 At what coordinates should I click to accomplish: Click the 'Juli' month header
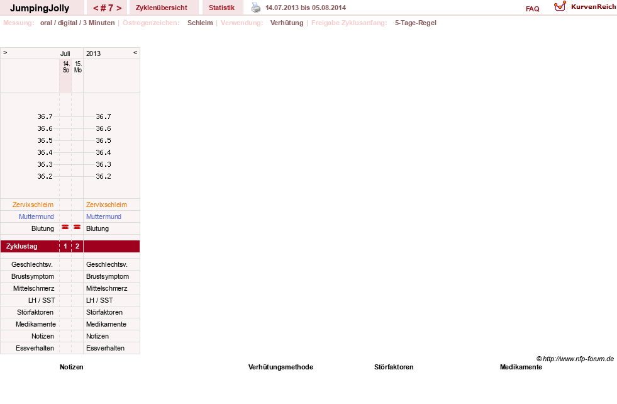pos(65,53)
